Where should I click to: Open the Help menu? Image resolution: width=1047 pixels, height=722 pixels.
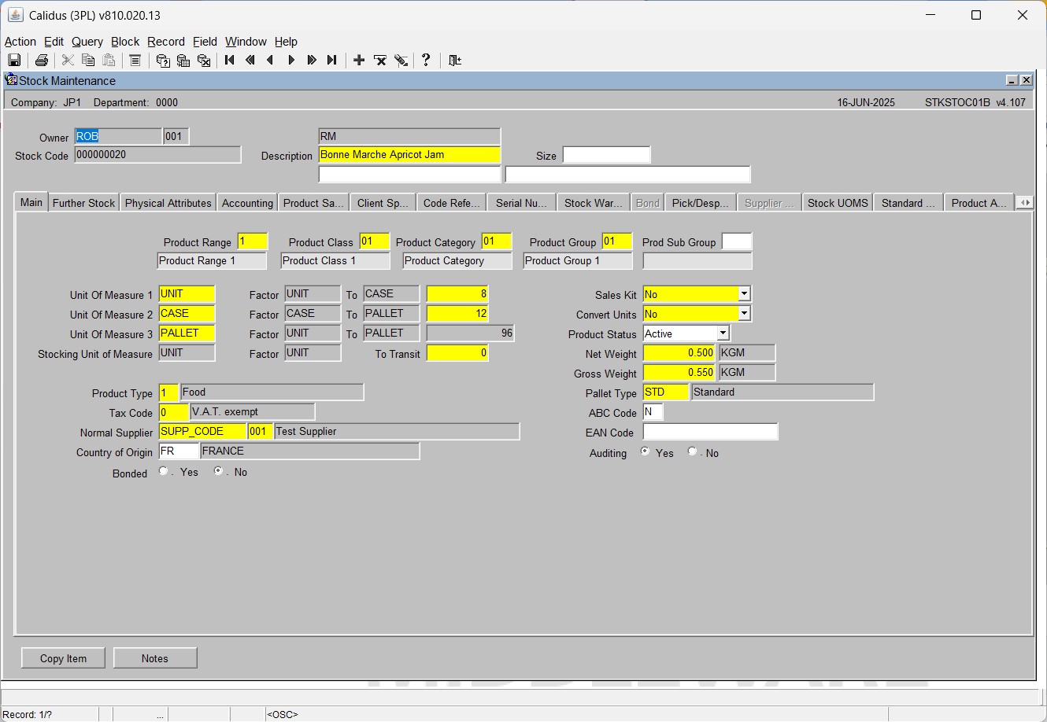tap(286, 42)
